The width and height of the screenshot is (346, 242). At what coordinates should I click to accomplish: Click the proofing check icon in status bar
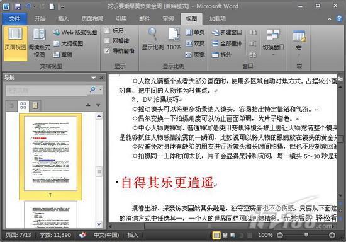point(83,235)
